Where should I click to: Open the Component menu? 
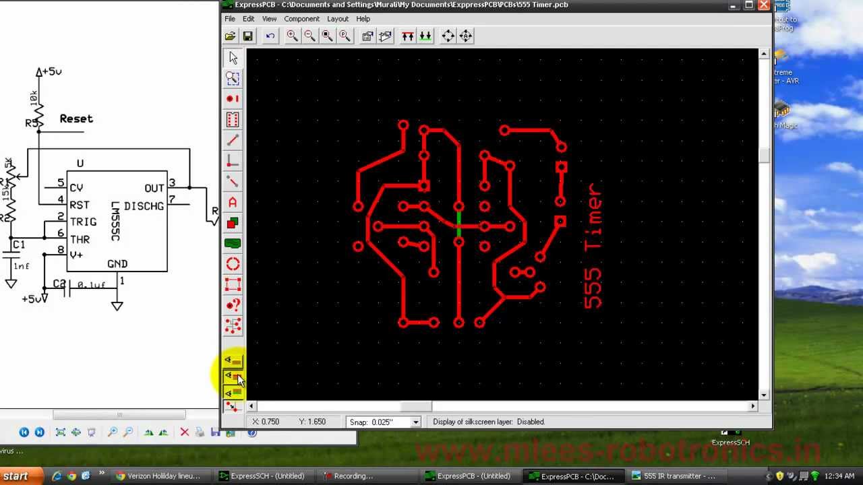coord(301,18)
